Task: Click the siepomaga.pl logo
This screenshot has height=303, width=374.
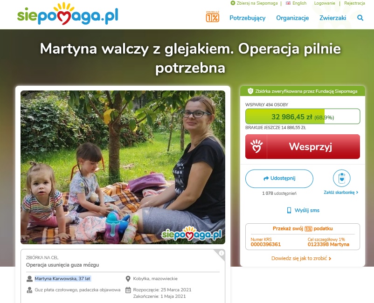Action: (68, 14)
